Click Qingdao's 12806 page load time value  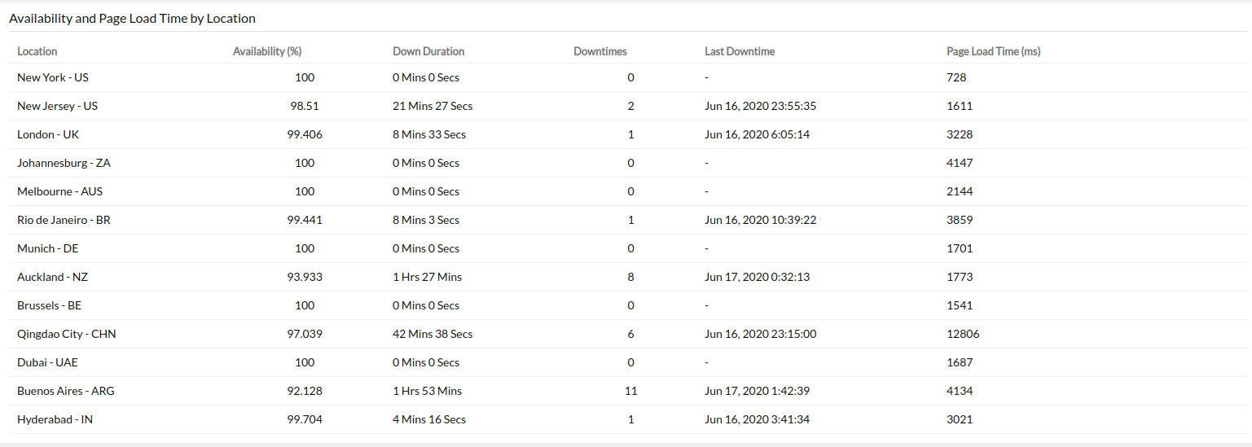coord(963,334)
